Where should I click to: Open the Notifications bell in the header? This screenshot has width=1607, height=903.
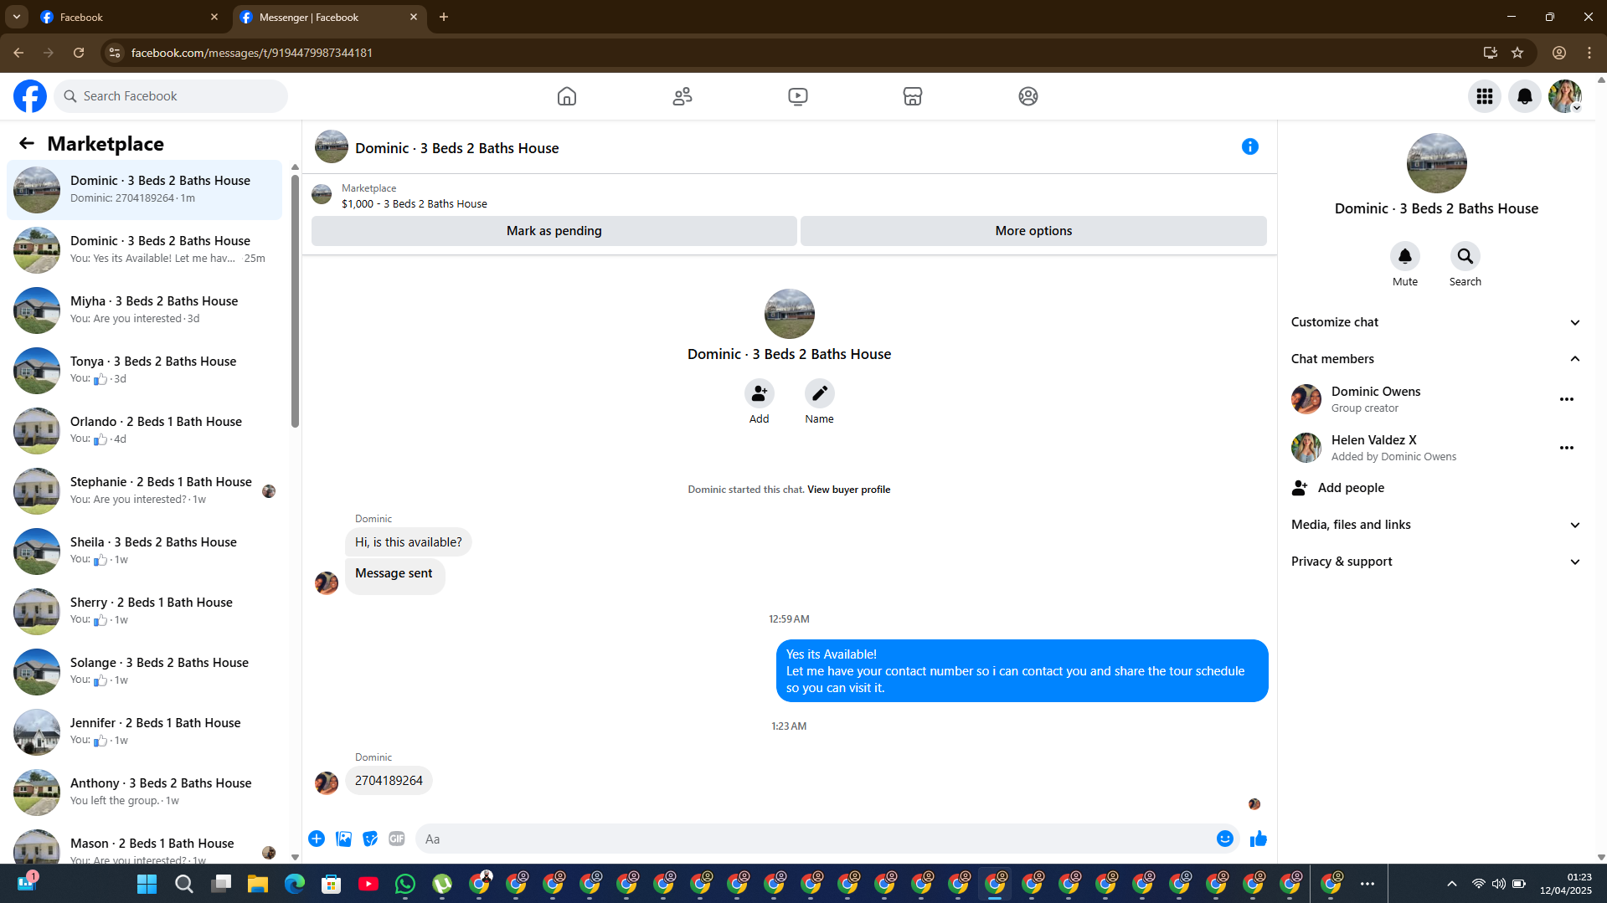1525,96
